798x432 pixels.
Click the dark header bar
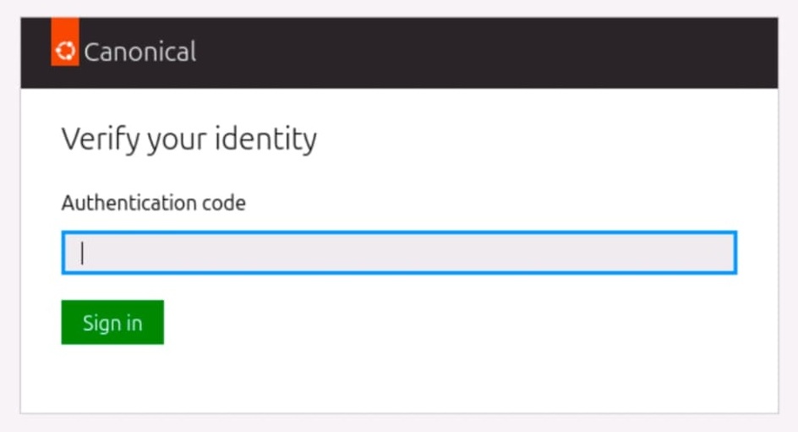(473, 52)
